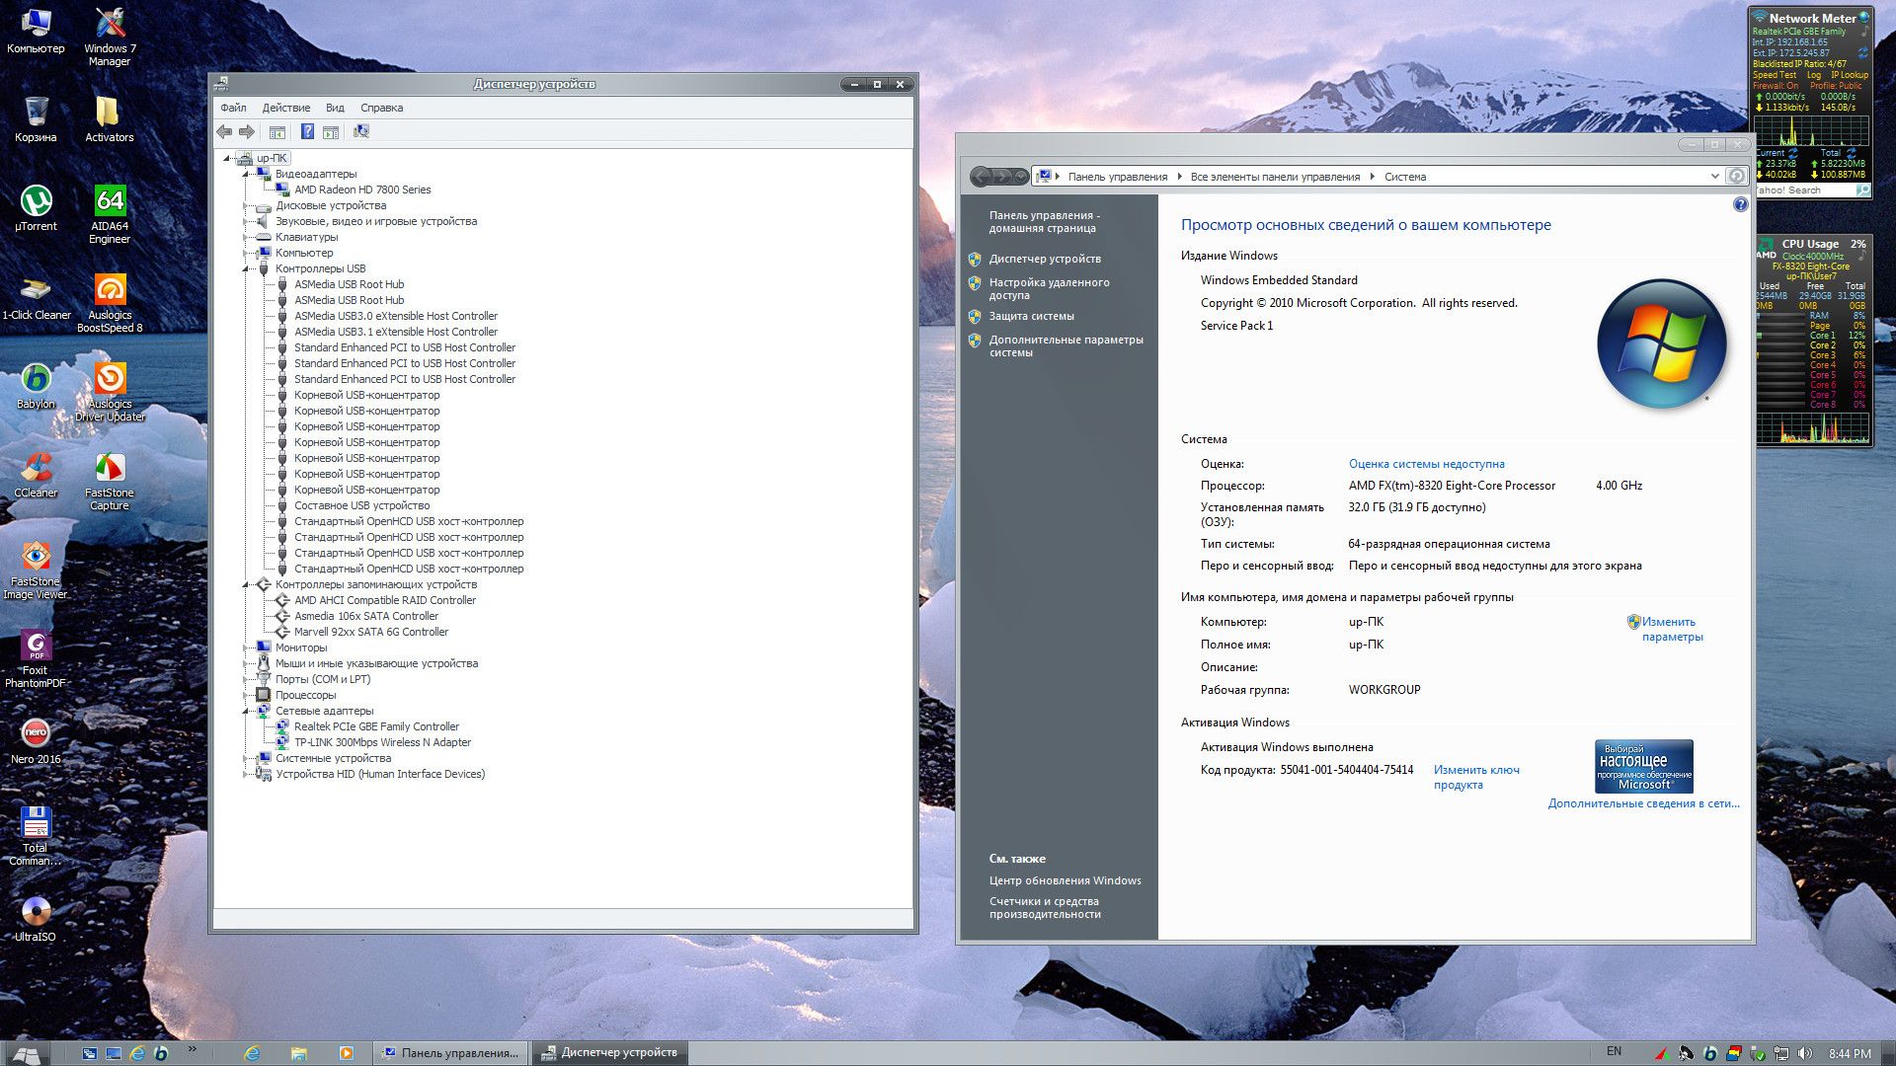Collapse the Контроллеры USB node

coord(246,268)
